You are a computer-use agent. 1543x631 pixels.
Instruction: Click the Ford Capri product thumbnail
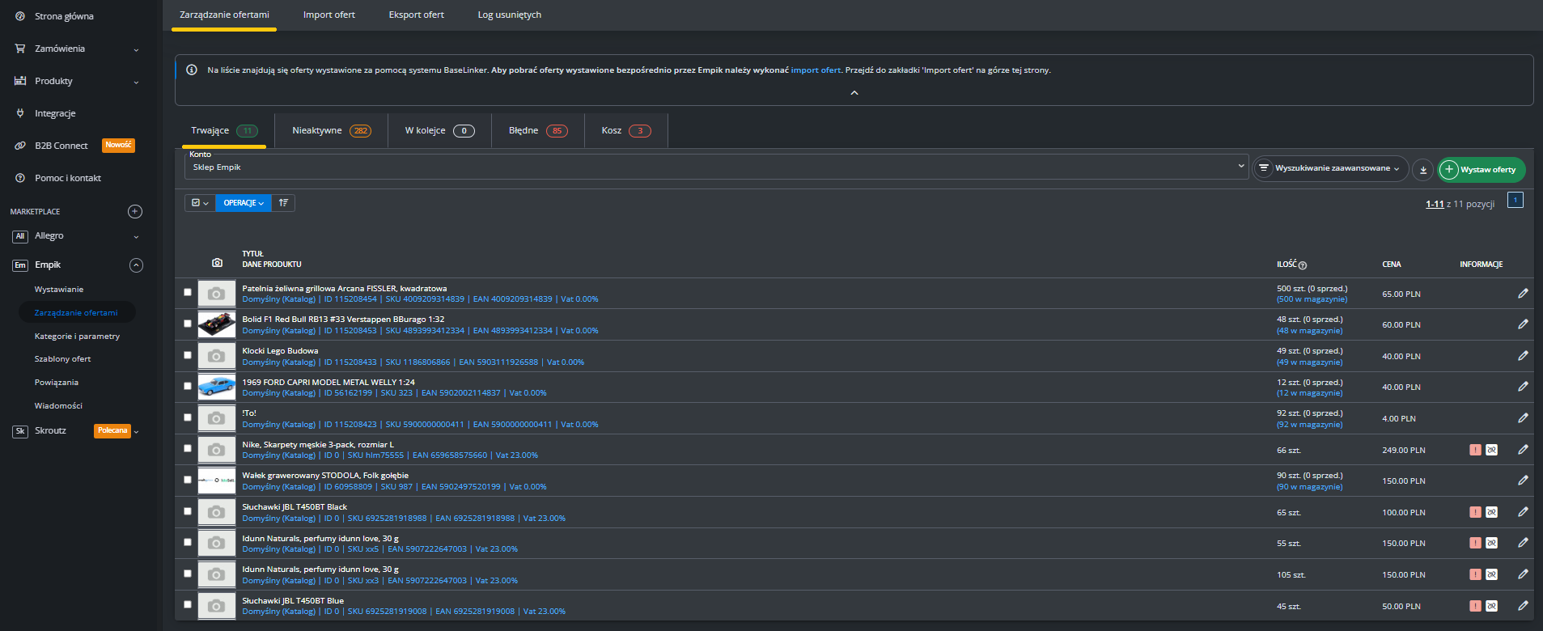tap(217, 387)
